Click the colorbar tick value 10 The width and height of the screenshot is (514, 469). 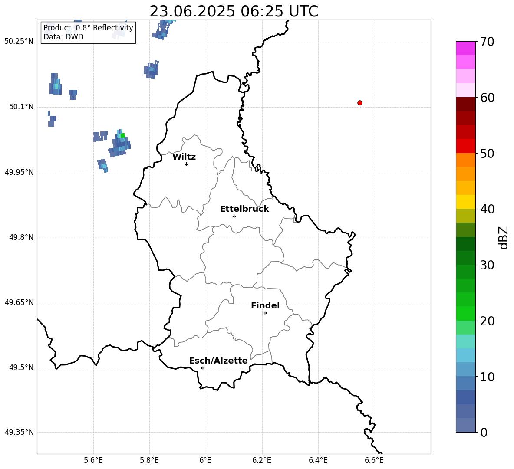487,377
